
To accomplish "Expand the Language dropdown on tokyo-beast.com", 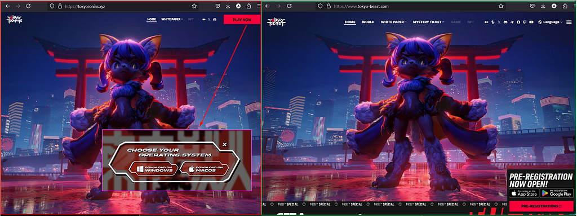I will point(550,22).
